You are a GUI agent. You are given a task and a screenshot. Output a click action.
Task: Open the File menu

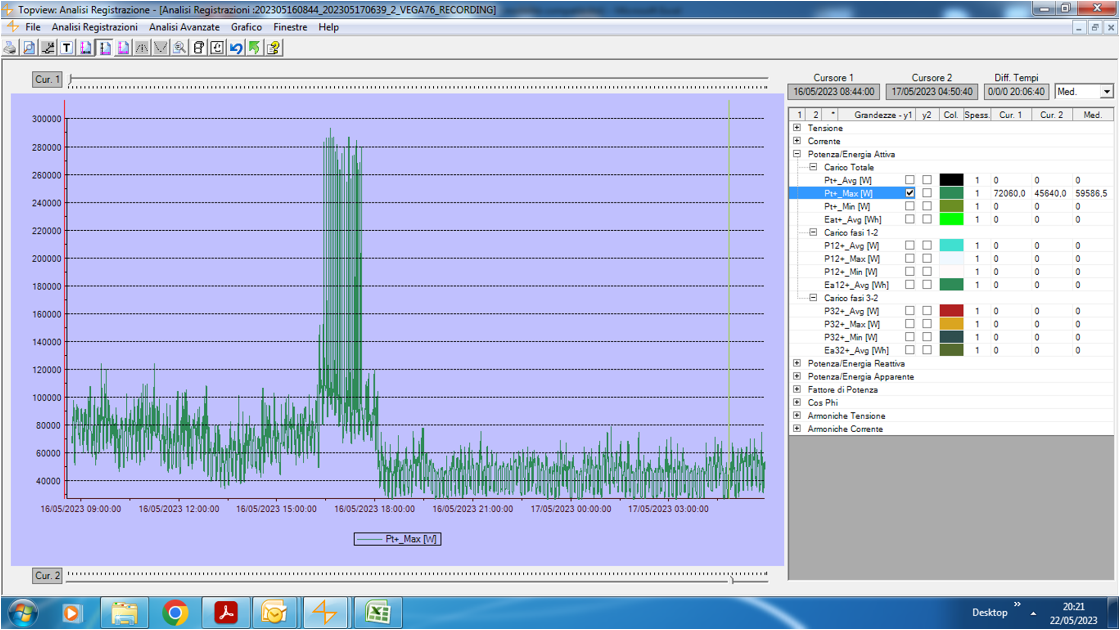32,27
